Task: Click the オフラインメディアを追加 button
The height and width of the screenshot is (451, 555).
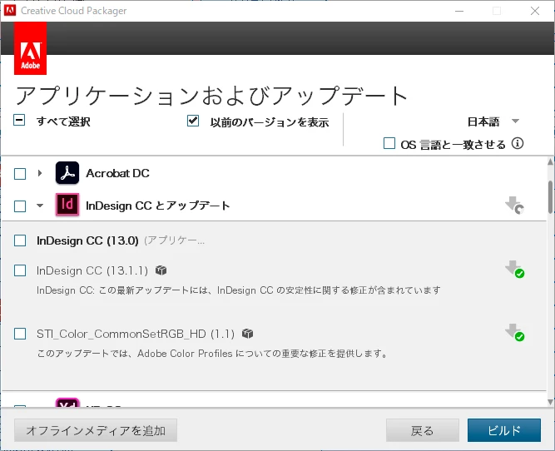Action: (x=96, y=430)
